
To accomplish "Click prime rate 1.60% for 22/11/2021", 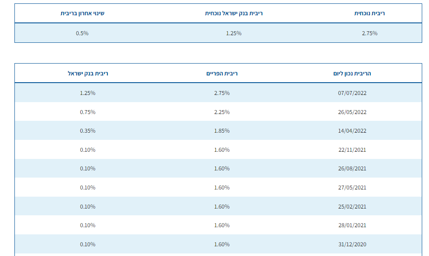I will (x=222, y=150).
